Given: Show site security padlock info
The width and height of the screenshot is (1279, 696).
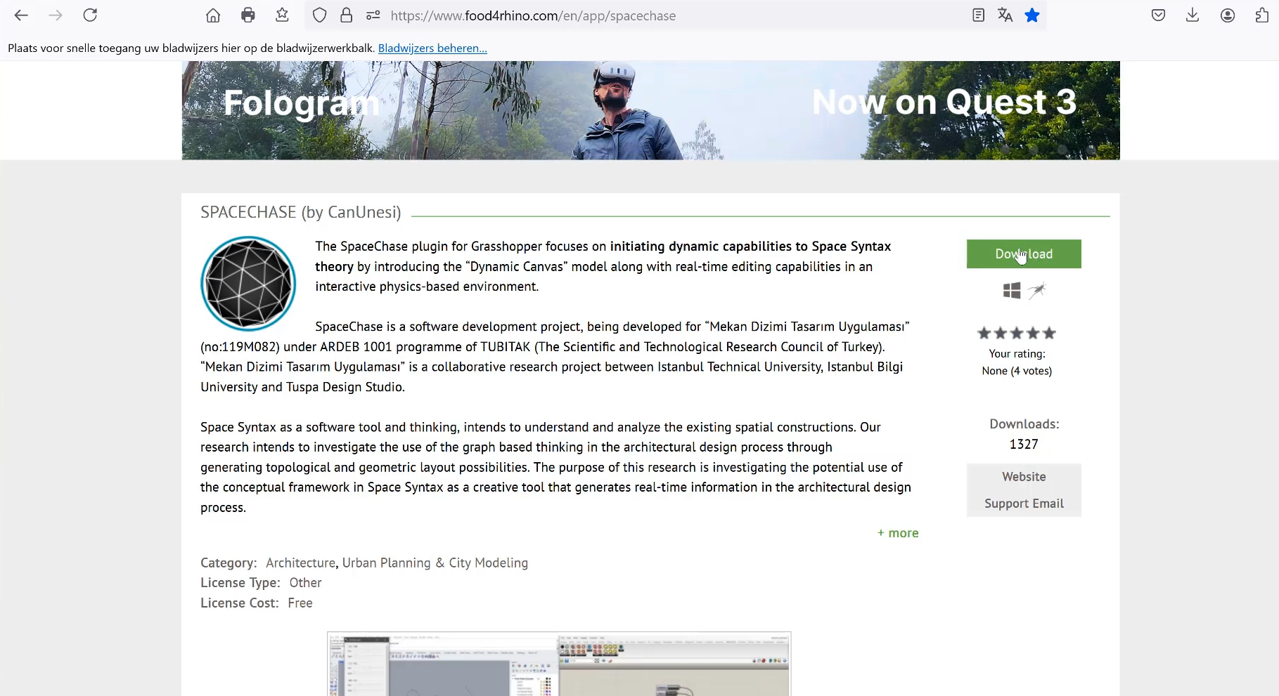Looking at the screenshot, I should [346, 15].
